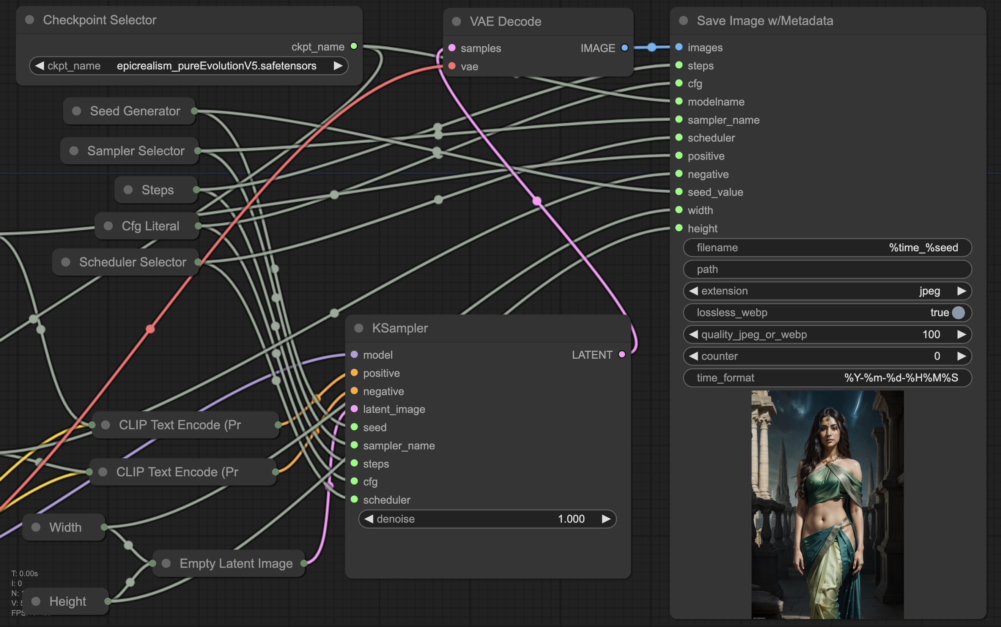Image resolution: width=1001 pixels, height=627 pixels.
Task: Select the previous ckpt_name with the left arrow
Action: point(40,66)
